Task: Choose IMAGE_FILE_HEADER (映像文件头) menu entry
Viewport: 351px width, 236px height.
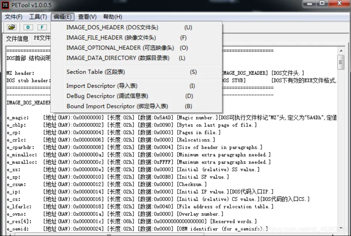Action: point(136,38)
